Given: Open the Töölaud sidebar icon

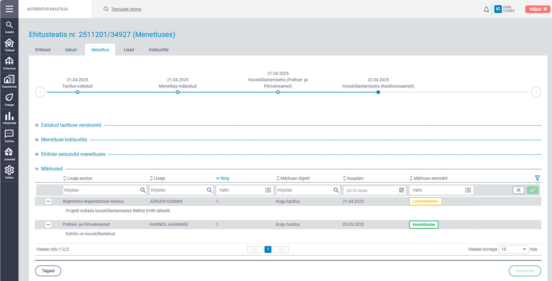Looking at the screenshot, I should [x=9, y=45].
